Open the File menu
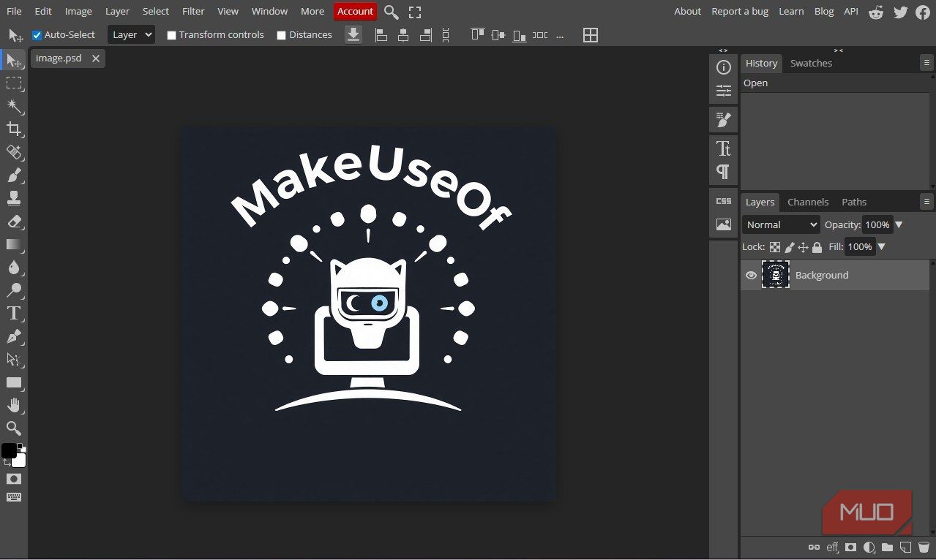The image size is (936, 560). tap(14, 11)
